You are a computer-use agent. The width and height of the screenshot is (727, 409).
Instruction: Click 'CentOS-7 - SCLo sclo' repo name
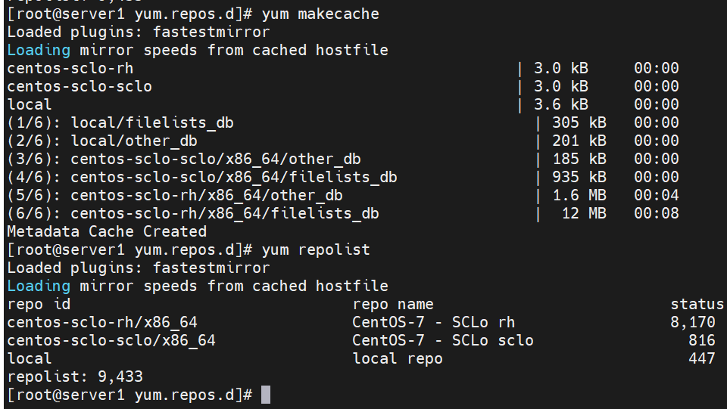pos(443,340)
